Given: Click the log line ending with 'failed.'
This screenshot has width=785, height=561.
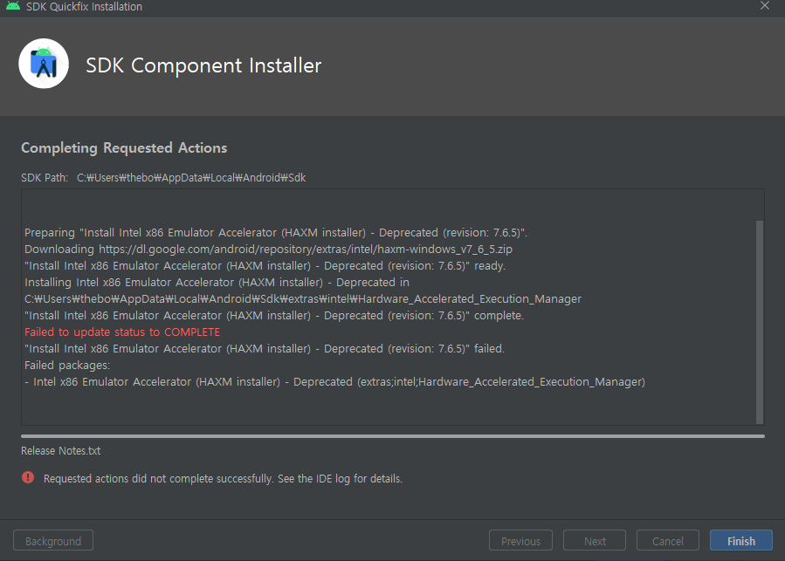Looking at the screenshot, I should [x=265, y=349].
